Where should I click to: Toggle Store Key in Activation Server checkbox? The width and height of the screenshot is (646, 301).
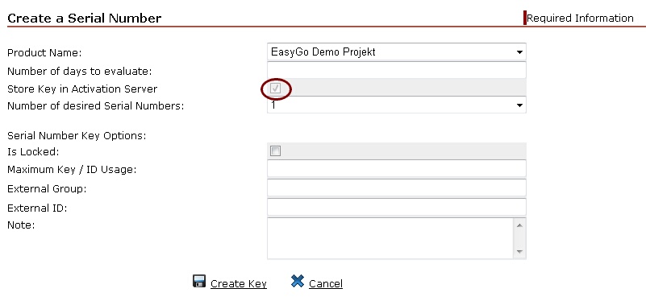(x=275, y=89)
